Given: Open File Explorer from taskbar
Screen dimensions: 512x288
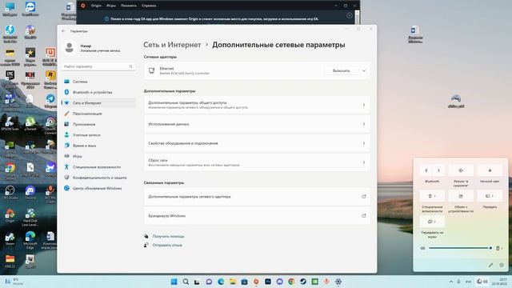Looking at the screenshot, I should pyautogui.click(x=233, y=282).
